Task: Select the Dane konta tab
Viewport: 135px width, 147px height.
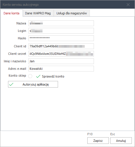Action: 11,13
